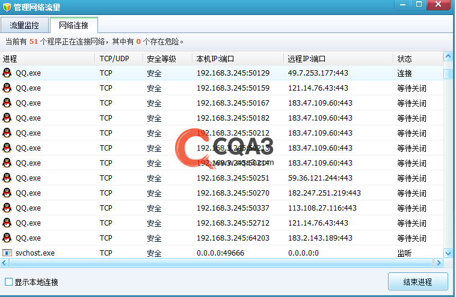Click remote IP 113.108.27.116:443

(x=322, y=208)
